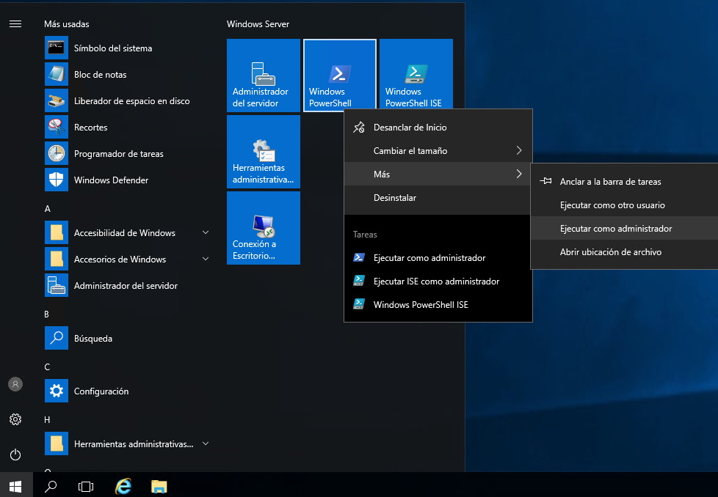Click the letter C section header
The width and height of the screenshot is (718, 497).
click(x=47, y=367)
